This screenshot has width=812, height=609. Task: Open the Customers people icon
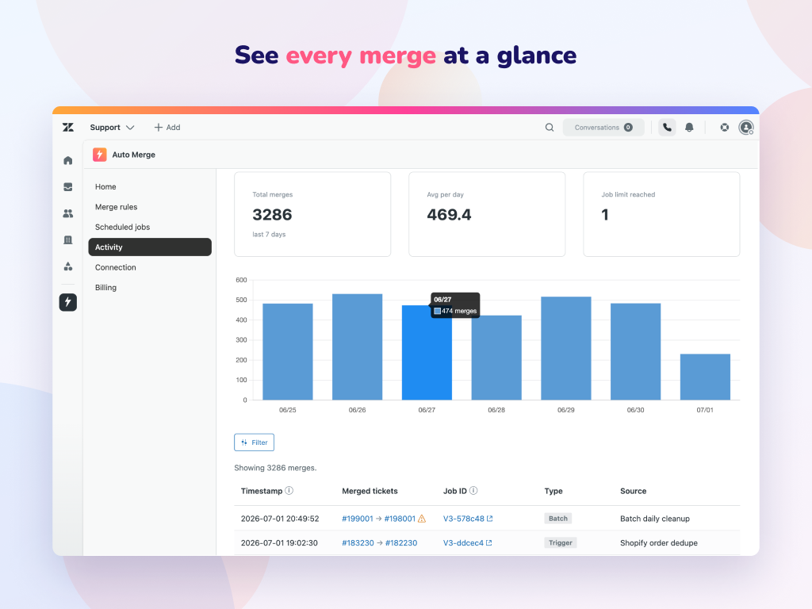[x=68, y=213]
